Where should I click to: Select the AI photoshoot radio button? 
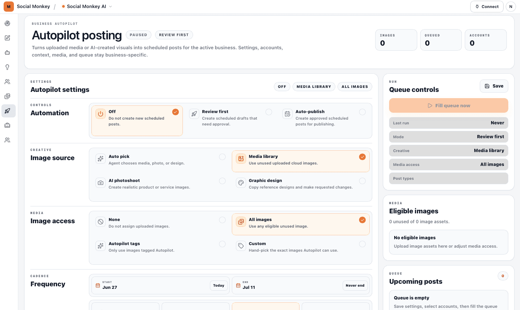[x=222, y=181]
